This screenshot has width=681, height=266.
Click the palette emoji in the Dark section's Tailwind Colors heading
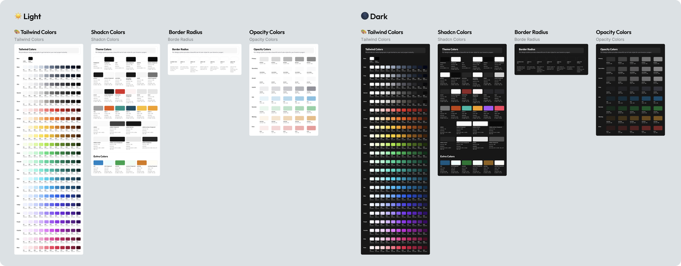(363, 32)
